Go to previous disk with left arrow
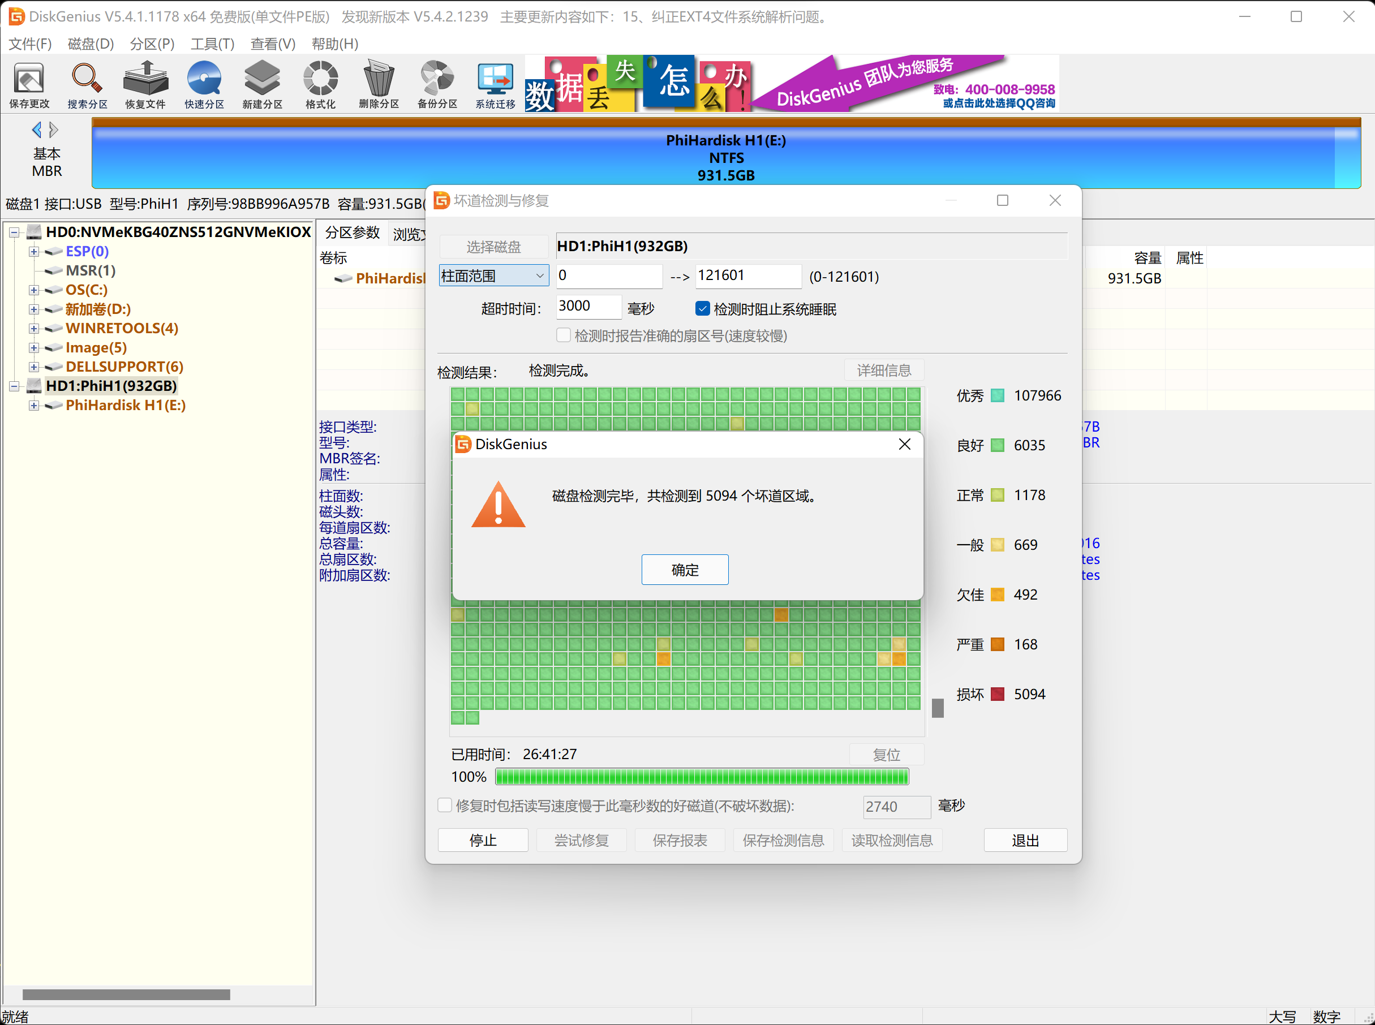The image size is (1375, 1025). [x=37, y=130]
